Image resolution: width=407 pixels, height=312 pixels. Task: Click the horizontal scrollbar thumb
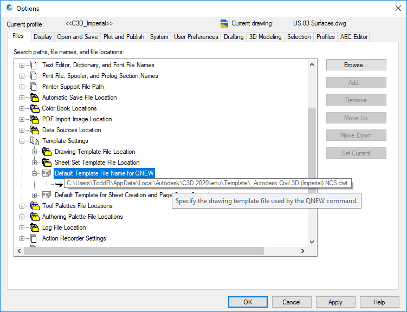(144, 251)
